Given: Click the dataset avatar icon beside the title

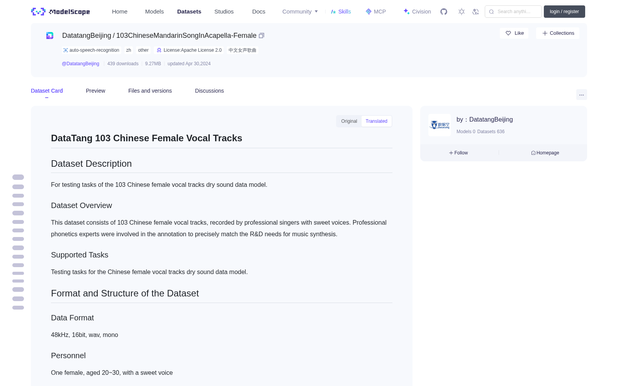Looking at the screenshot, I should click(x=50, y=36).
